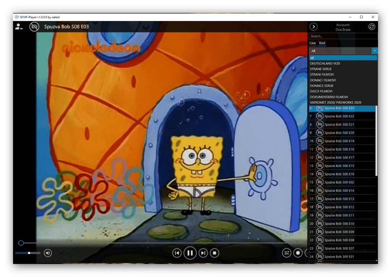Skip to the previous track
391x277 pixels.
(x=177, y=253)
